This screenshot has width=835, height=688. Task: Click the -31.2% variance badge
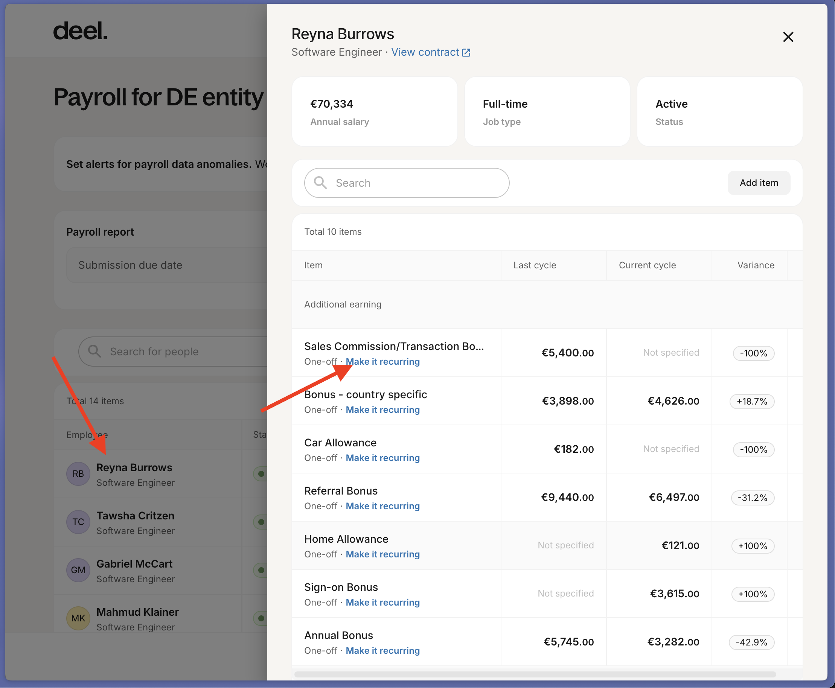point(753,498)
